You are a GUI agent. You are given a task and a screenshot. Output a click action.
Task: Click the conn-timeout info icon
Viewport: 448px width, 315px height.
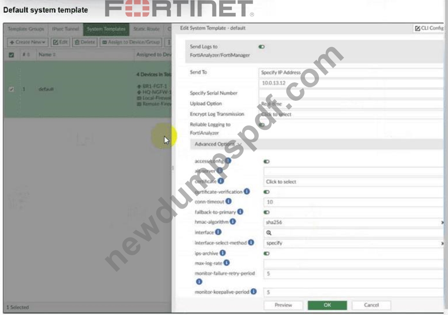229,202
